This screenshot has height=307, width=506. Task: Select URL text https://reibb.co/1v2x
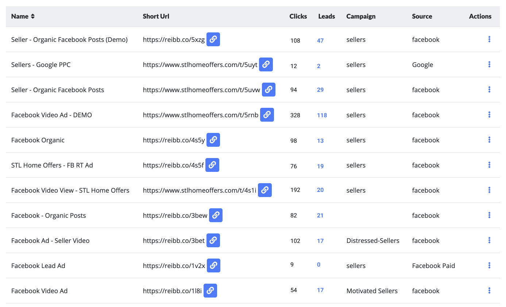174,266
